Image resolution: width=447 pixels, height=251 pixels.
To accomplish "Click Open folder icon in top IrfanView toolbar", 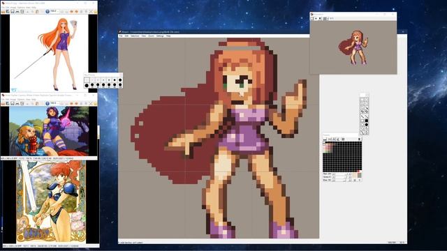I will pos(3,11).
